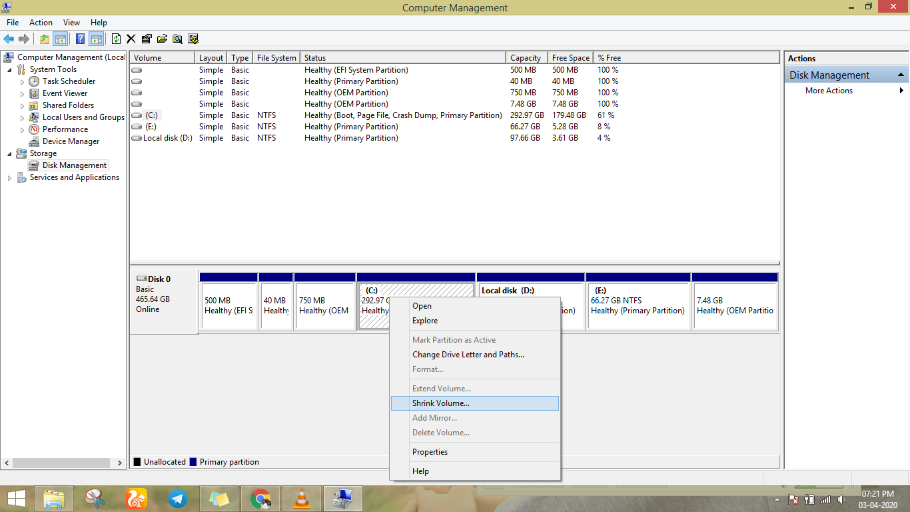Collapse the Storage tree node
910x512 pixels.
click(x=9, y=154)
